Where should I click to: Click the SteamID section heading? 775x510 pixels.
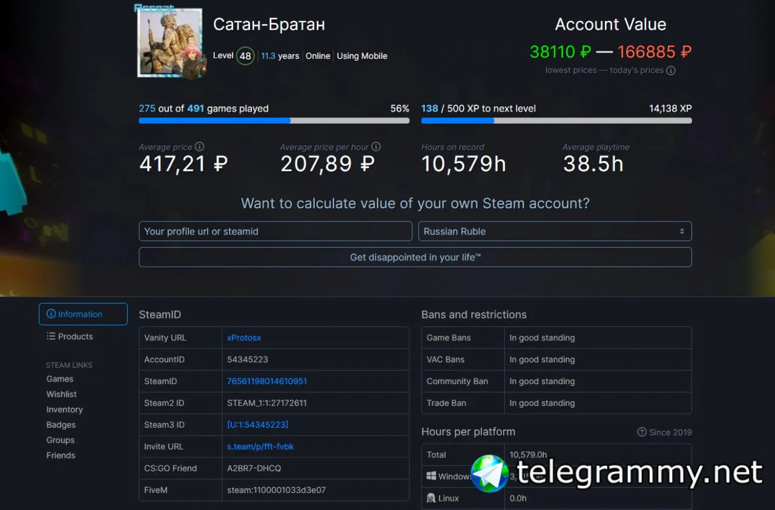coord(160,315)
